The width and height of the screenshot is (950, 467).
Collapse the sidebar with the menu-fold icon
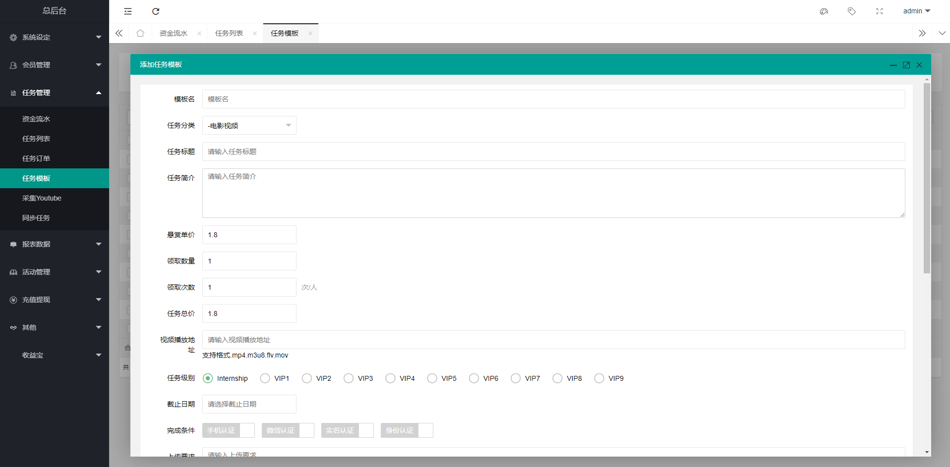pyautogui.click(x=128, y=11)
